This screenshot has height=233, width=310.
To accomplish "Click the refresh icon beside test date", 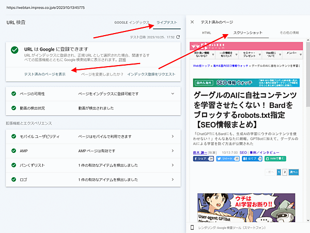I will pyautogui.click(x=178, y=37).
